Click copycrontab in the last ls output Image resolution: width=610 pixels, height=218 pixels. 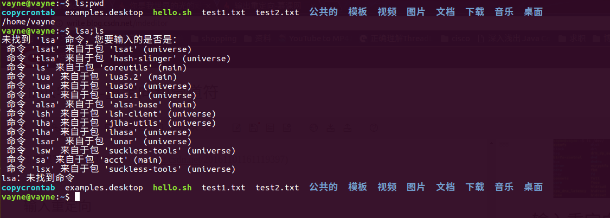click(28, 188)
